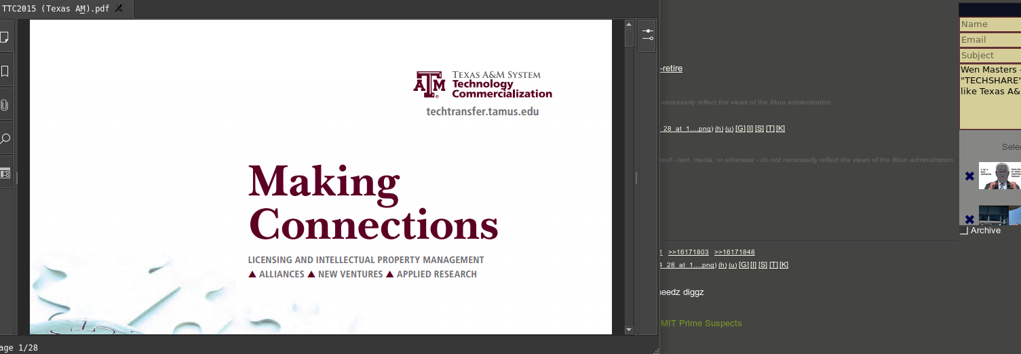Click the Texas A&M System logo in PDF
This screenshot has height=354, width=1021.
point(482,85)
